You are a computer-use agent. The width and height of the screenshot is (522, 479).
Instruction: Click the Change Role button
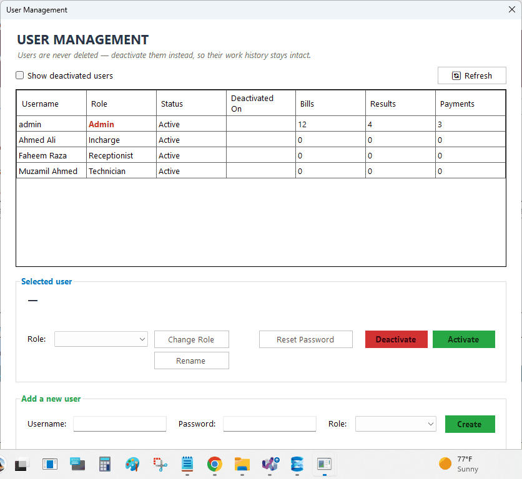click(192, 339)
